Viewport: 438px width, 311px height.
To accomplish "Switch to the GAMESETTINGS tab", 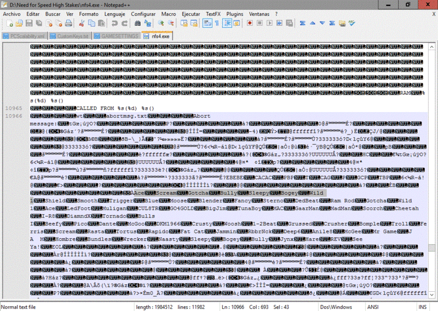I will pyautogui.click(x=117, y=36).
